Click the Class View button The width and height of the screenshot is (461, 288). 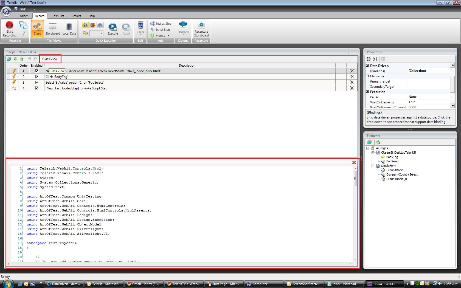[50, 59]
